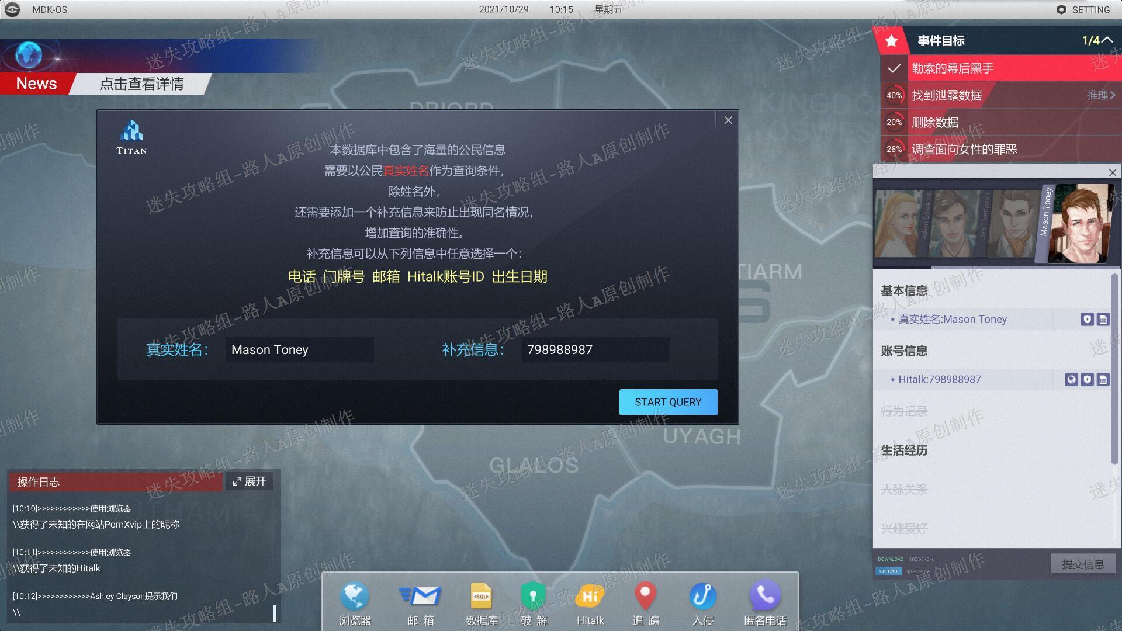Open the Hitalk chat app
Screen dimensions: 1122x631
point(590,604)
